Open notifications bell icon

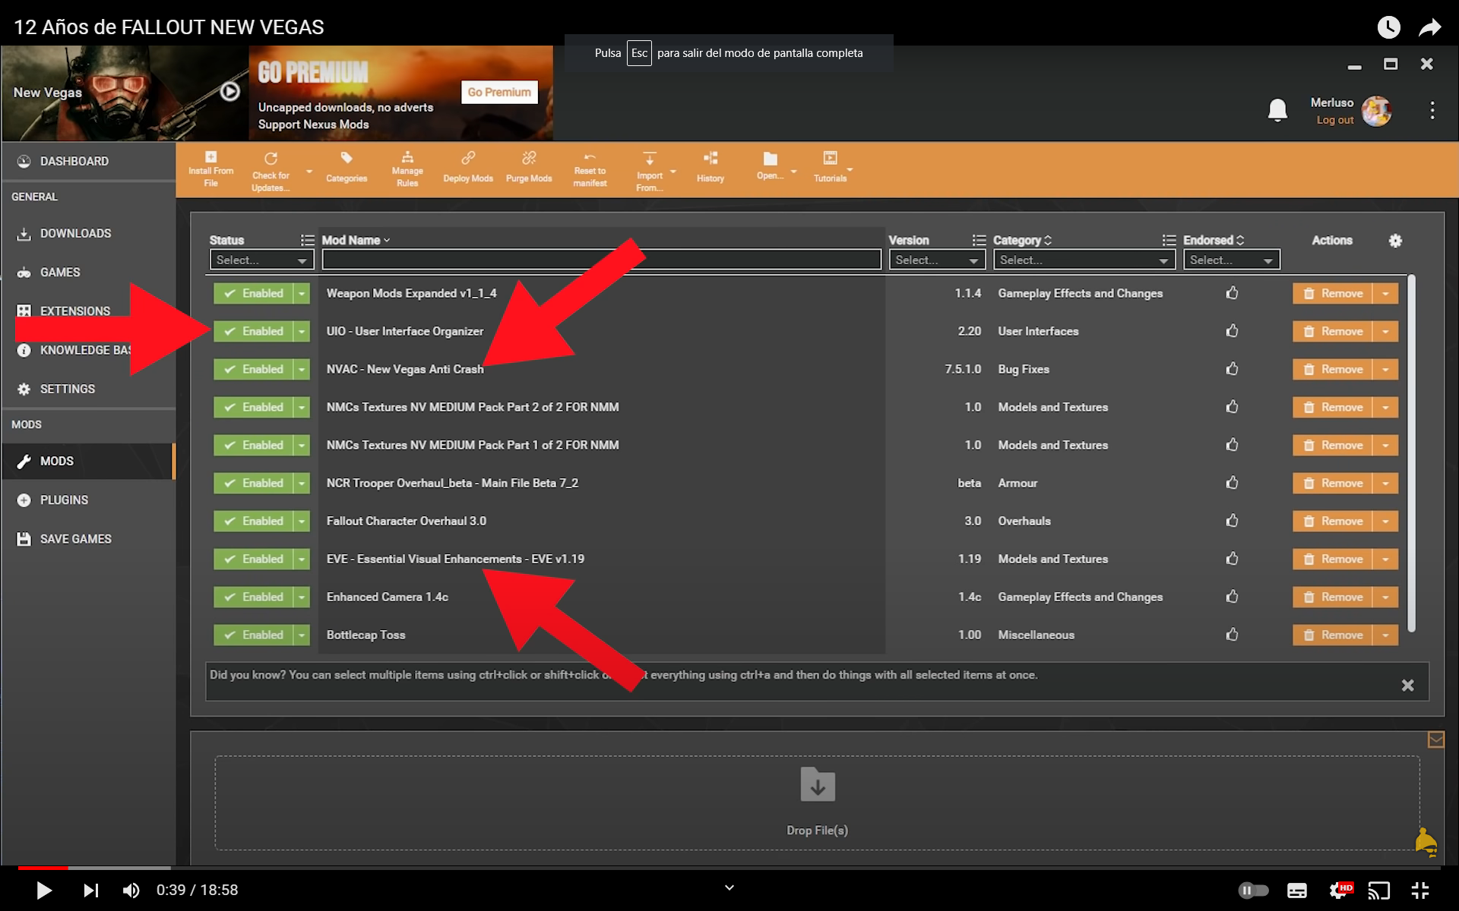(1278, 111)
